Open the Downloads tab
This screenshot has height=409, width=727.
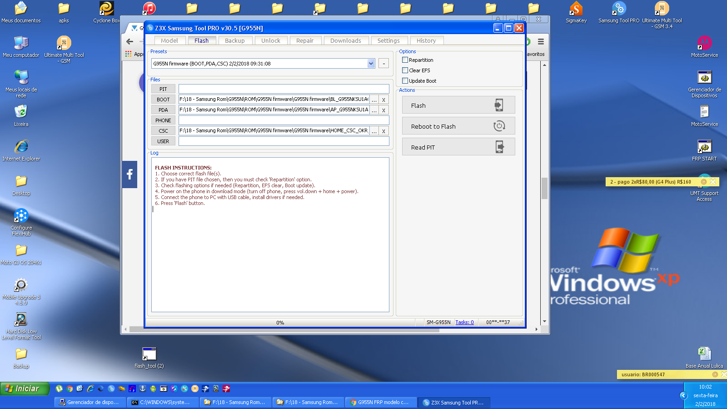pyautogui.click(x=346, y=40)
